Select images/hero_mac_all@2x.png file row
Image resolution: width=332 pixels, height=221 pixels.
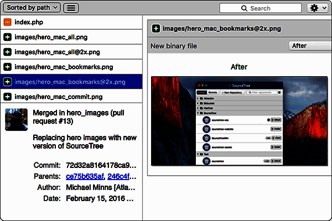(71, 52)
